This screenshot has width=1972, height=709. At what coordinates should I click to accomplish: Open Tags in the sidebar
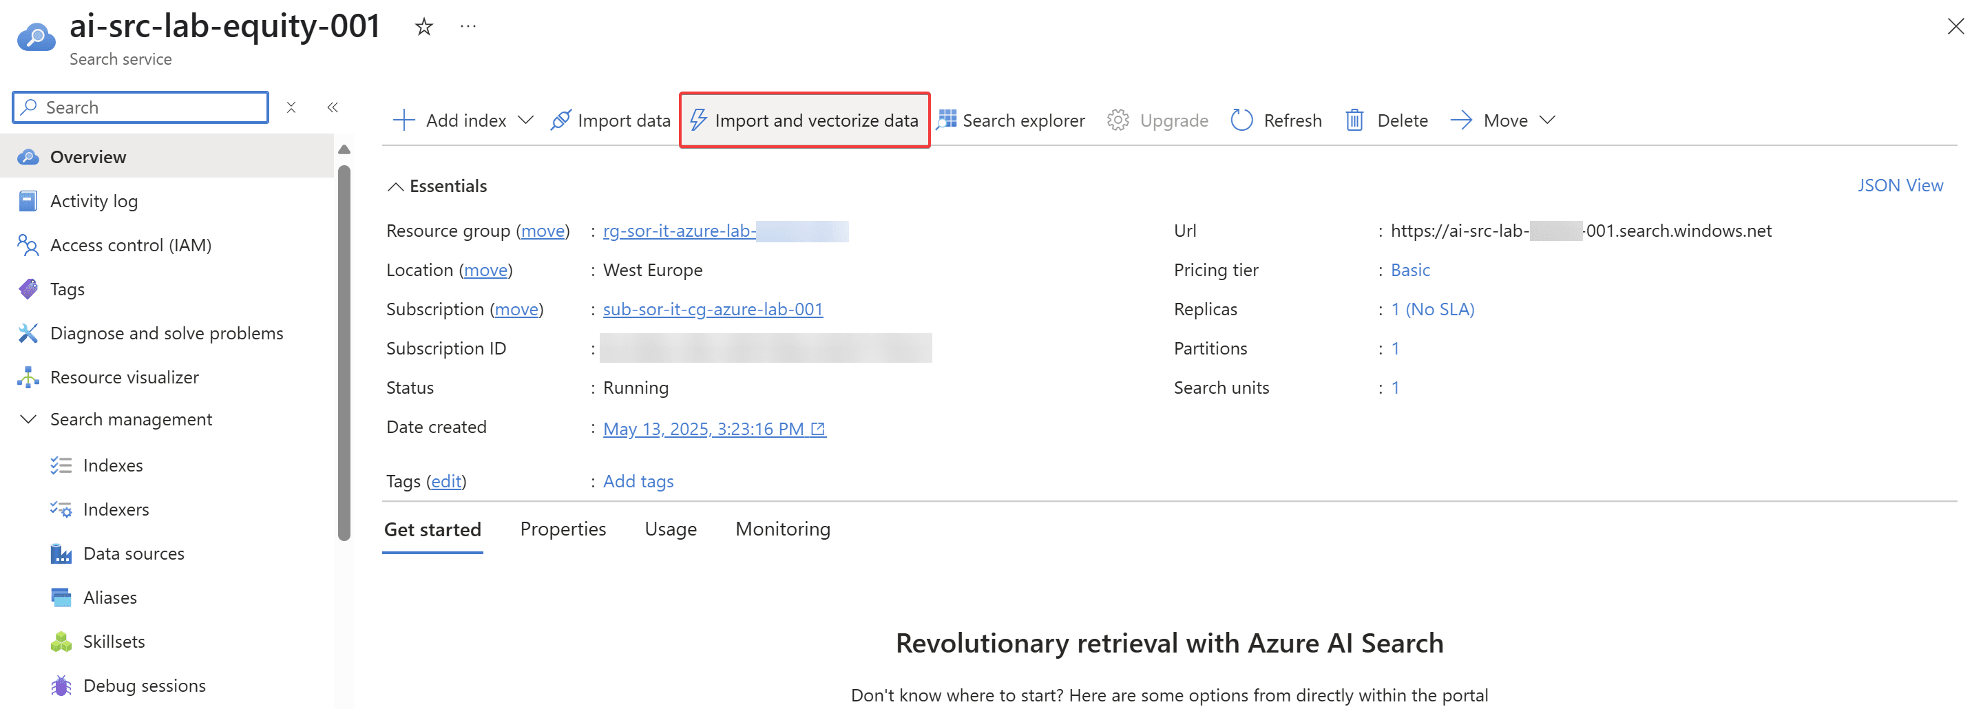[167, 289]
